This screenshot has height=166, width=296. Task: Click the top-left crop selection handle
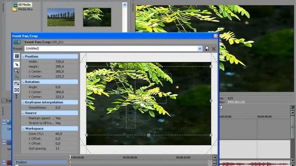(x=86, y=66)
